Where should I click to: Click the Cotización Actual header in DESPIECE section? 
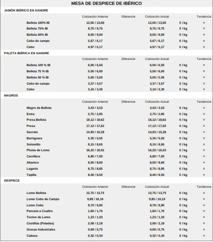click(157, 187)
